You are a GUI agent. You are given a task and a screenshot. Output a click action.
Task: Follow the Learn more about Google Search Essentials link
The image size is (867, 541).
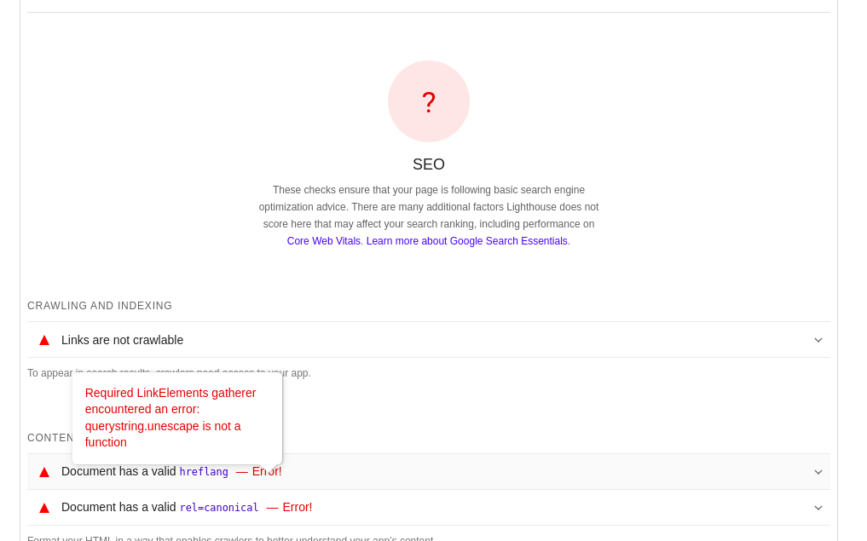click(x=466, y=241)
